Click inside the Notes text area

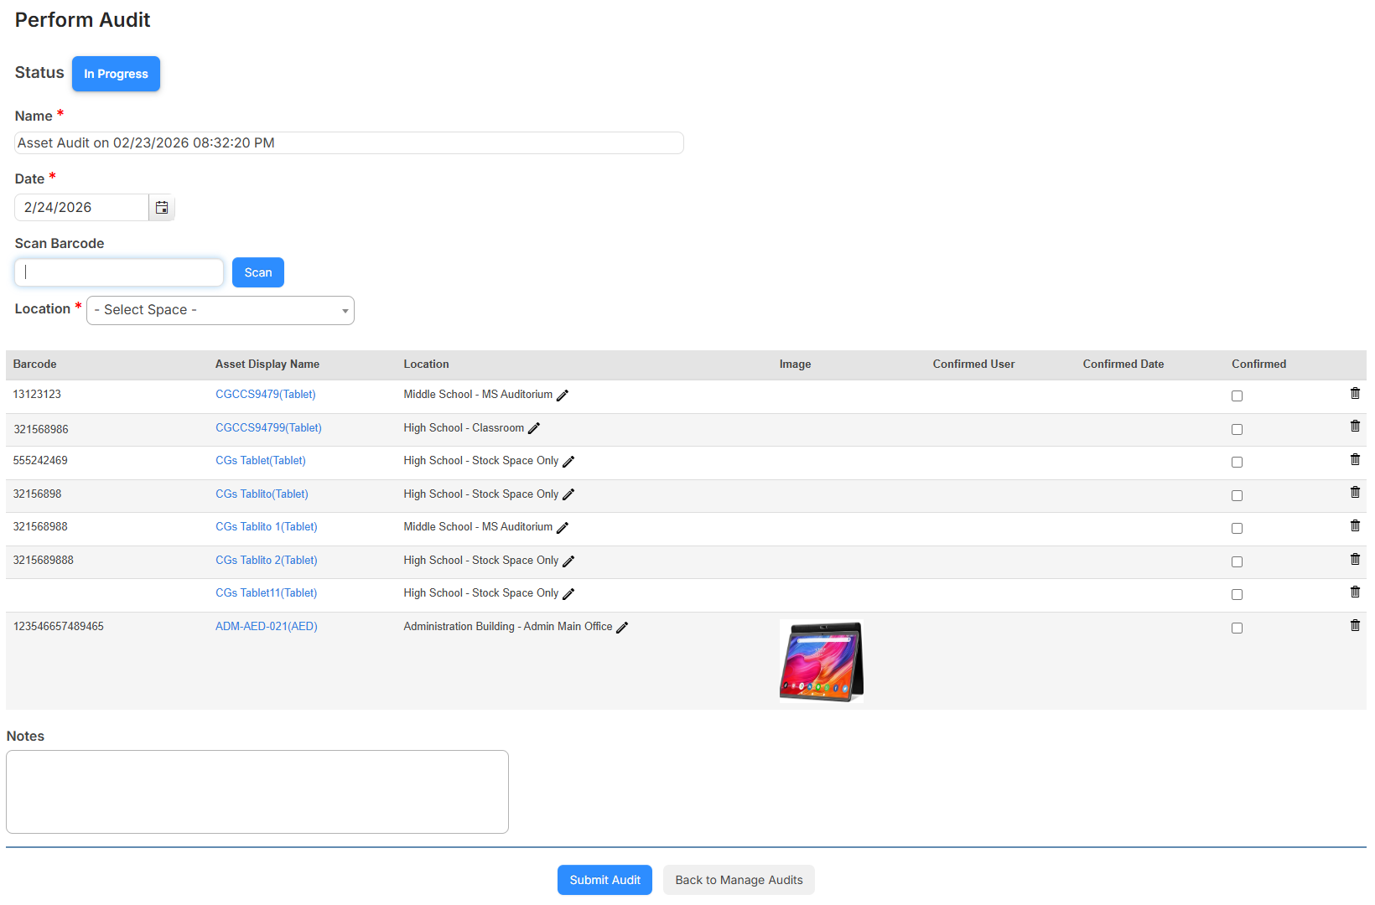[x=257, y=791]
